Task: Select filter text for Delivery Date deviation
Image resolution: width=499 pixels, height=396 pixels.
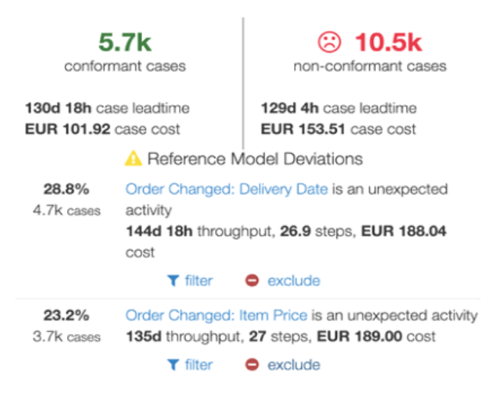Action: tap(198, 281)
